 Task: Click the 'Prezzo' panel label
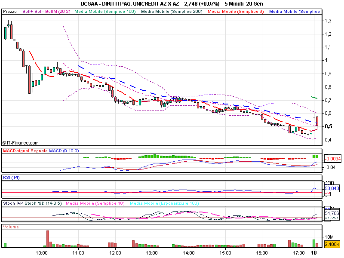pyautogui.click(x=10, y=12)
